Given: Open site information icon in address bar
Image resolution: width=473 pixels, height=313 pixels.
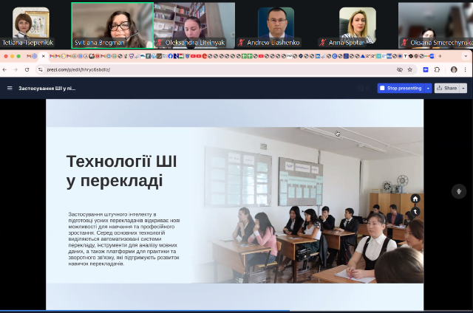Looking at the screenshot, I should (x=41, y=69).
